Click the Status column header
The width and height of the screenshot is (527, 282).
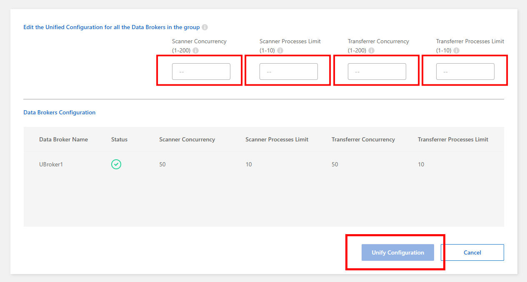pos(119,139)
